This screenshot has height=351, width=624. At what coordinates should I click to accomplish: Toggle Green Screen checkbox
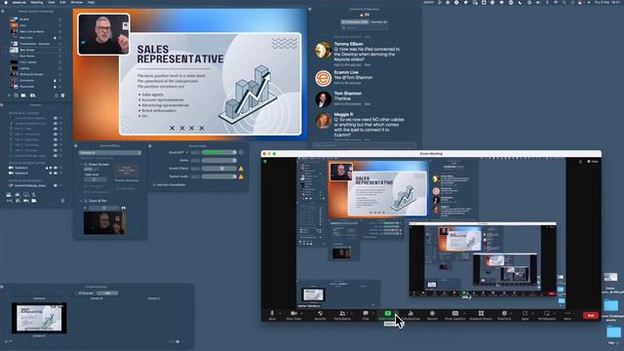(x=86, y=165)
